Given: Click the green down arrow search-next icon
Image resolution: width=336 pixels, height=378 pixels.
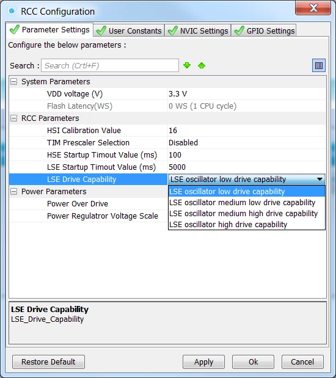Looking at the screenshot, I should 187,65.
